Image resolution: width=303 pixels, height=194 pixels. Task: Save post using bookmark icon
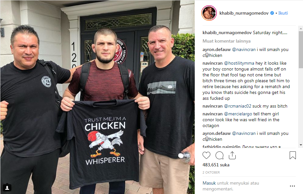tap(293, 155)
